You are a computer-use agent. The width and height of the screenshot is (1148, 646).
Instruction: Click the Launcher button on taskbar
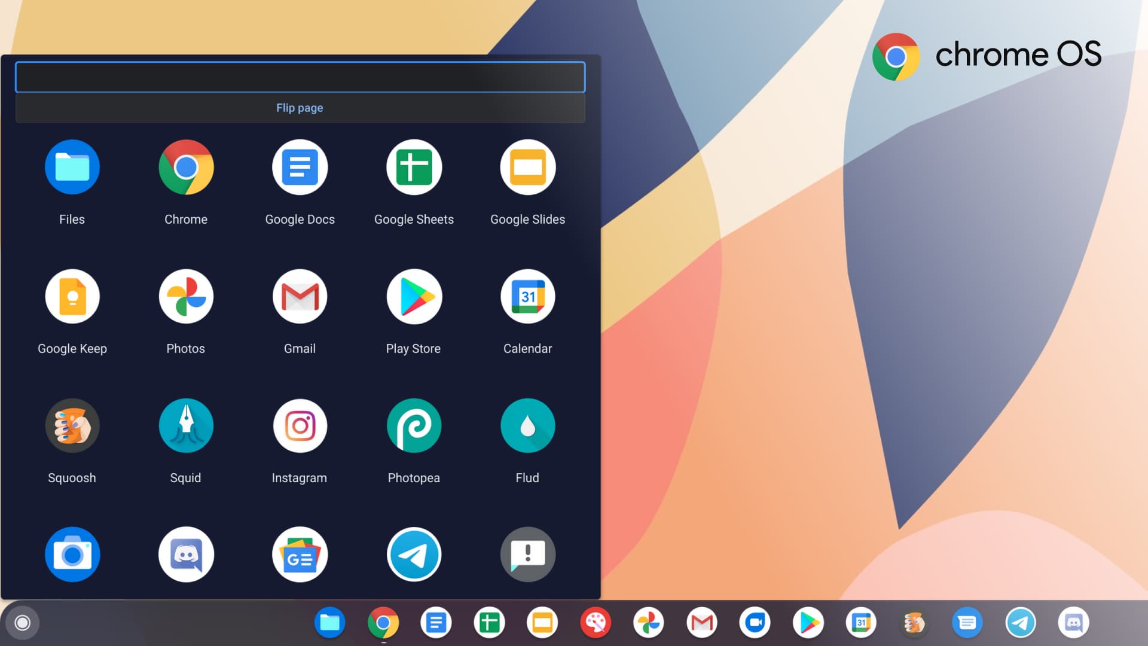point(22,622)
